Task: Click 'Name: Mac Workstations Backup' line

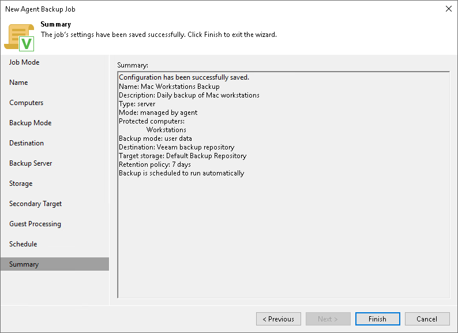Action: tap(169, 87)
